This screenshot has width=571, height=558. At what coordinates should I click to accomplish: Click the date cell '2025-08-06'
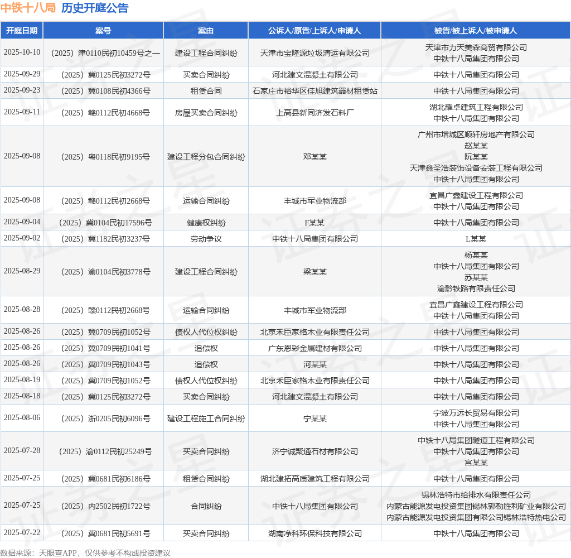[x=22, y=418]
